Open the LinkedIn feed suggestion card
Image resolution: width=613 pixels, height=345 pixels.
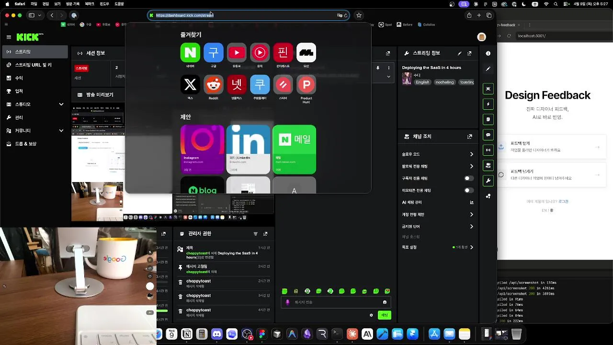(248, 149)
